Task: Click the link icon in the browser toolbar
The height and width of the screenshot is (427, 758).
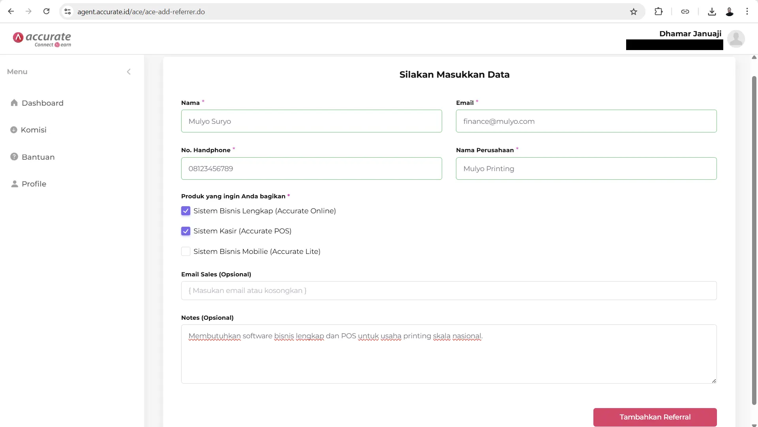Action: click(685, 11)
